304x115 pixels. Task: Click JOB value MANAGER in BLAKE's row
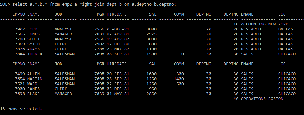[63, 94]
